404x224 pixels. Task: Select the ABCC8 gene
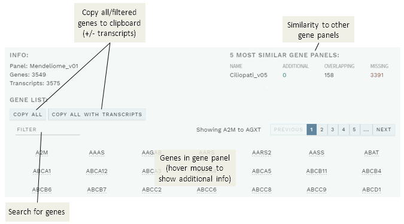coord(262,190)
